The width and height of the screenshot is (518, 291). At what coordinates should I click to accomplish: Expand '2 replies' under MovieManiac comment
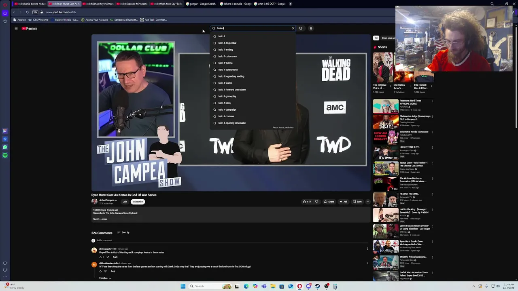105,278
